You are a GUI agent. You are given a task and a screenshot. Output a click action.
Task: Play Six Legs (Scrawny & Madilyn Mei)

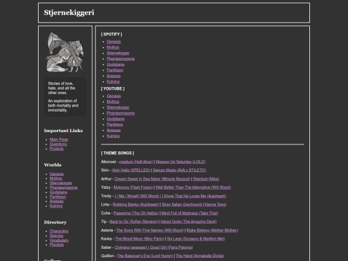(x=196, y=239)
